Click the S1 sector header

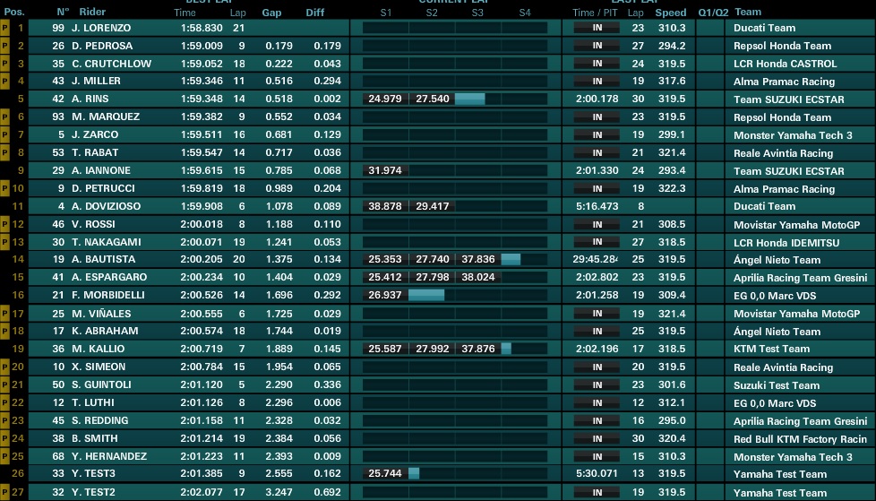click(385, 13)
